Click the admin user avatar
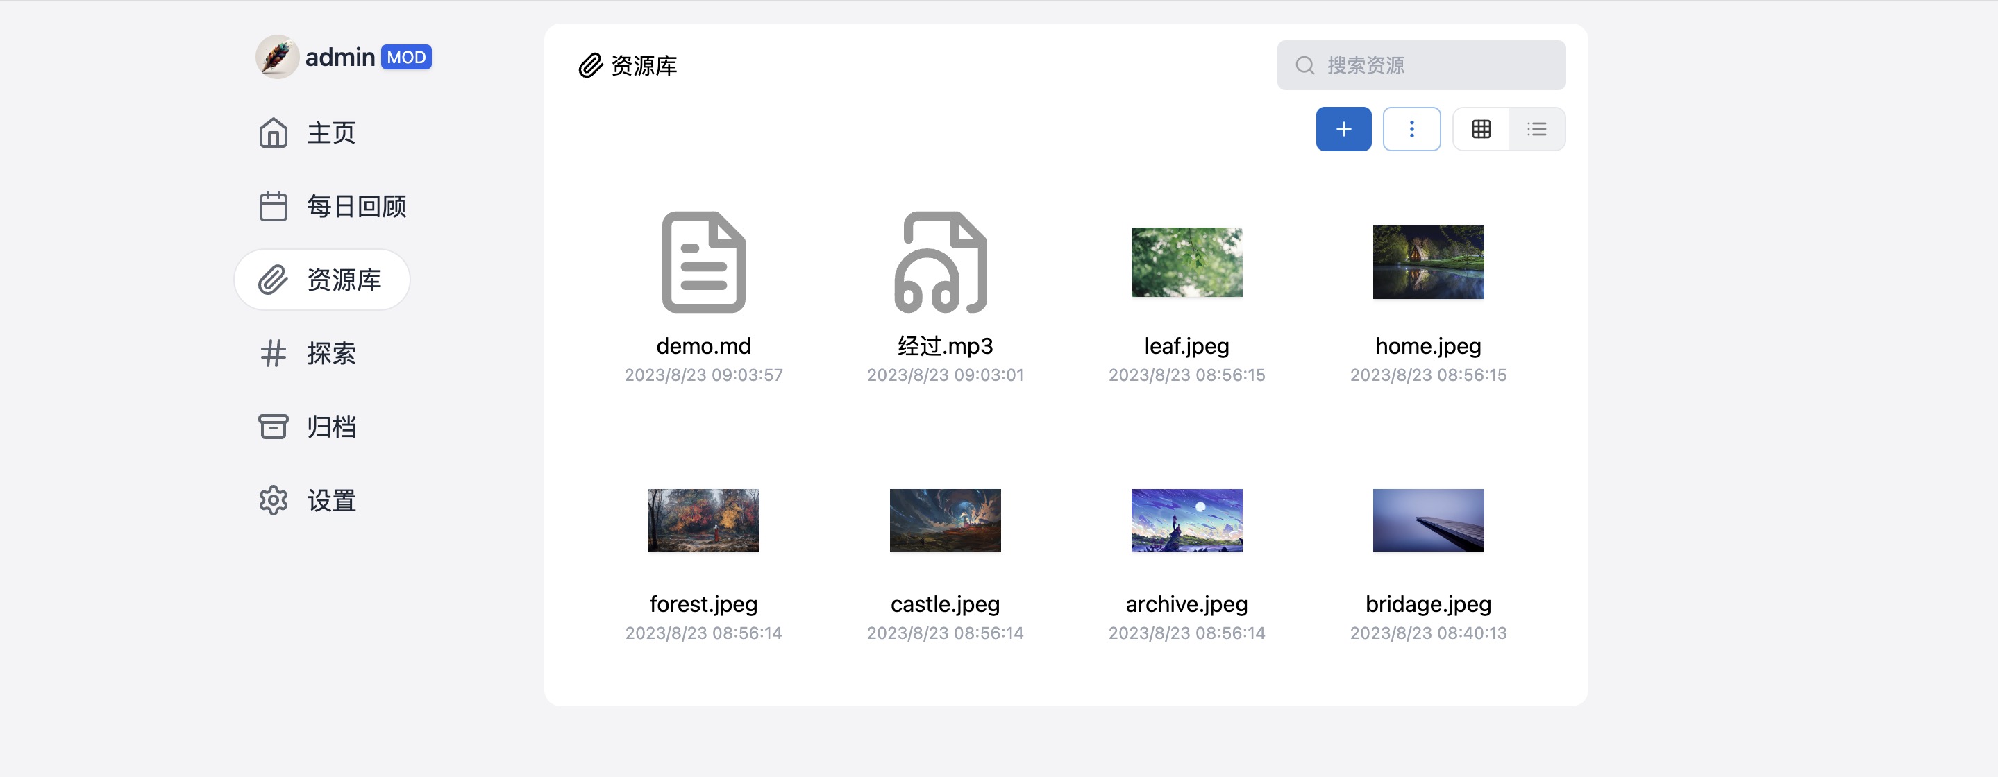The width and height of the screenshot is (1998, 777). (x=277, y=58)
